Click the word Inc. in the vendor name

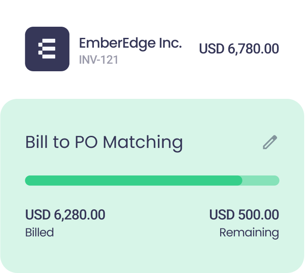tap(170, 43)
